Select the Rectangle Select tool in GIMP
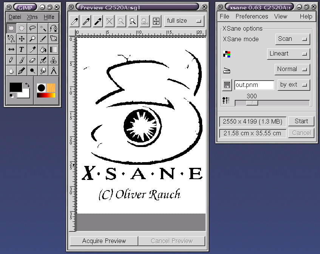Screen dimensions: 320x254 click(11, 28)
